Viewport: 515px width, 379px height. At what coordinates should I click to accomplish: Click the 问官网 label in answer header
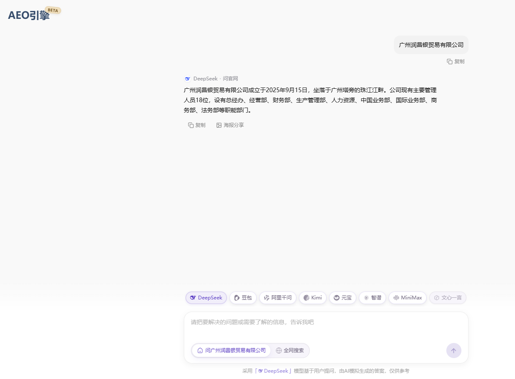230,79
